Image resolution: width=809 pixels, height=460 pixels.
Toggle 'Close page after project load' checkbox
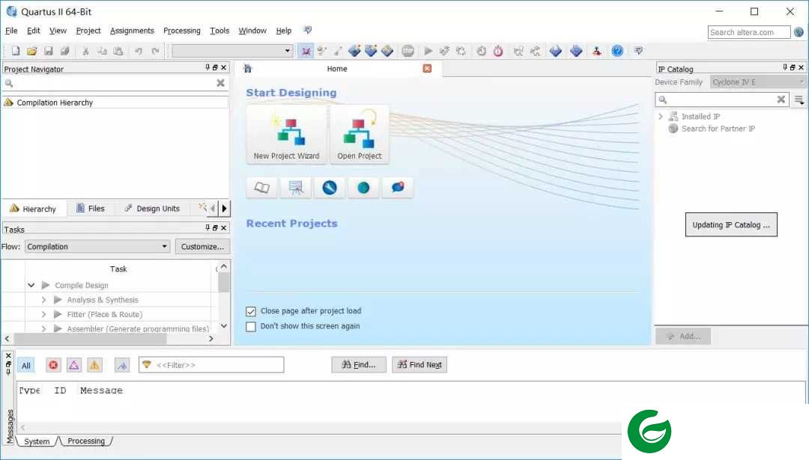[x=251, y=311]
